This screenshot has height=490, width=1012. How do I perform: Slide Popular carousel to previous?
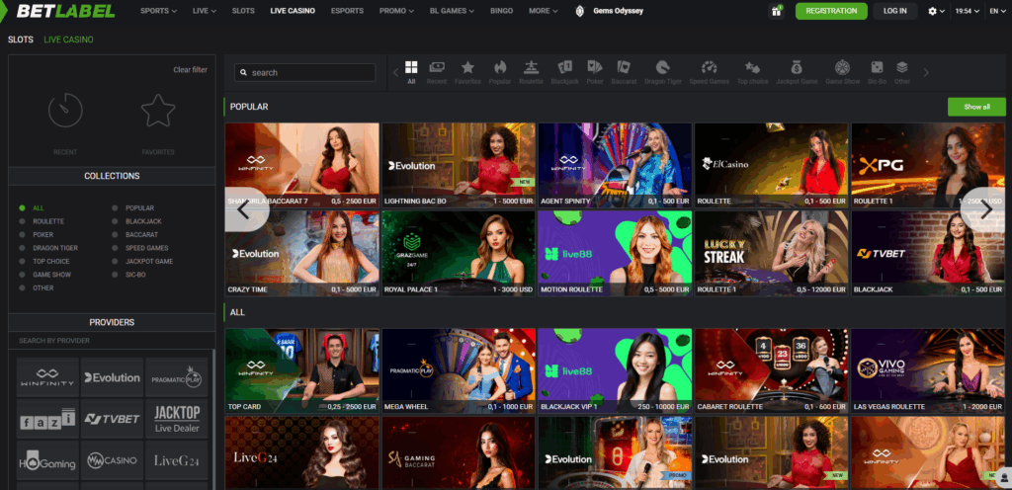coord(245,208)
